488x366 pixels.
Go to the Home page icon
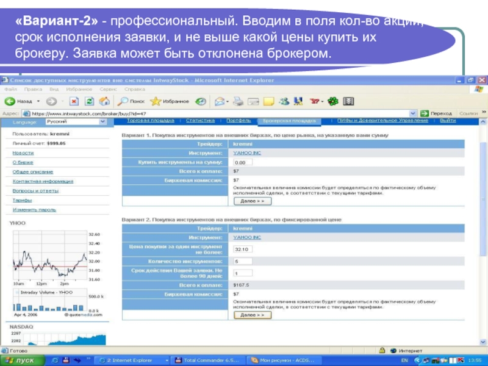[x=104, y=101]
